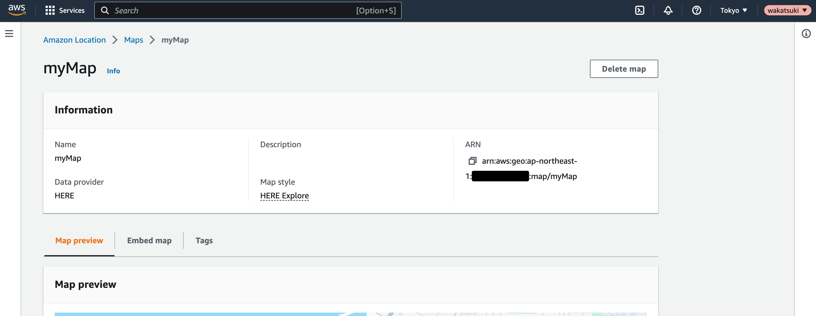The height and width of the screenshot is (316, 816).
Task: Open the Amazon Location breadcrumb link
Action: pyautogui.click(x=74, y=40)
